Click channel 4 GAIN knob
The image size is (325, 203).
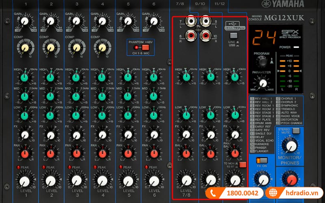tap(102, 21)
